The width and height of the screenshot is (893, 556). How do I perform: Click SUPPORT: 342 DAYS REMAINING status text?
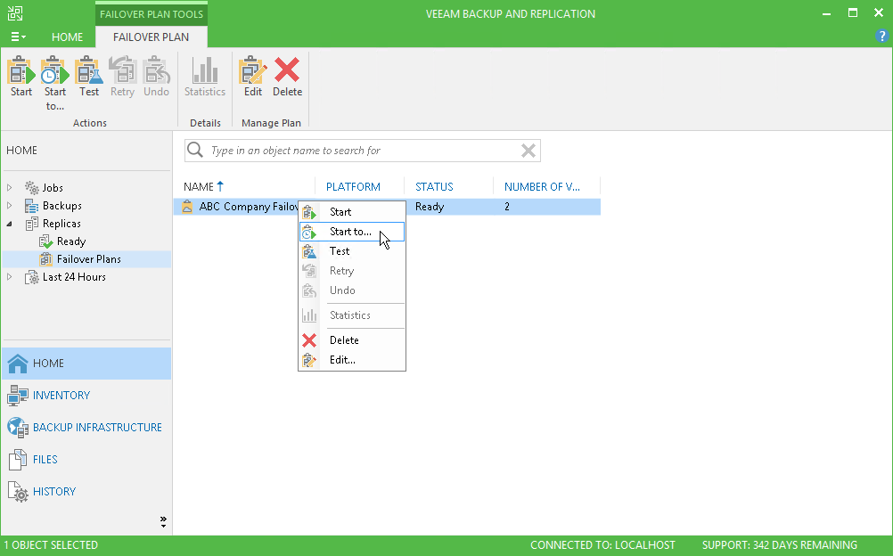pos(779,545)
